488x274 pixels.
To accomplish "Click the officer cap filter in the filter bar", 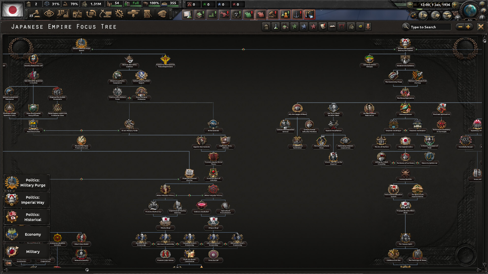I will point(360,26).
